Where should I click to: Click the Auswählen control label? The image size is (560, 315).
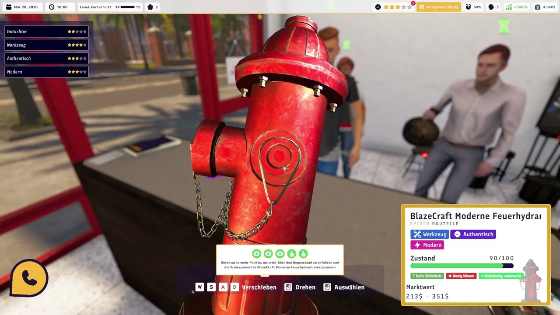coord(349,287)
